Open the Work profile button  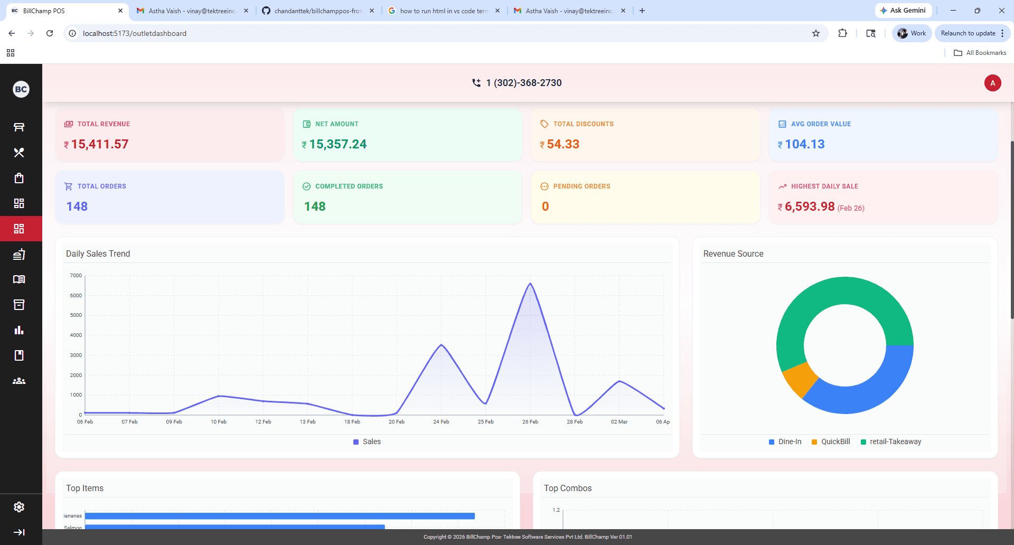point(912,33)
